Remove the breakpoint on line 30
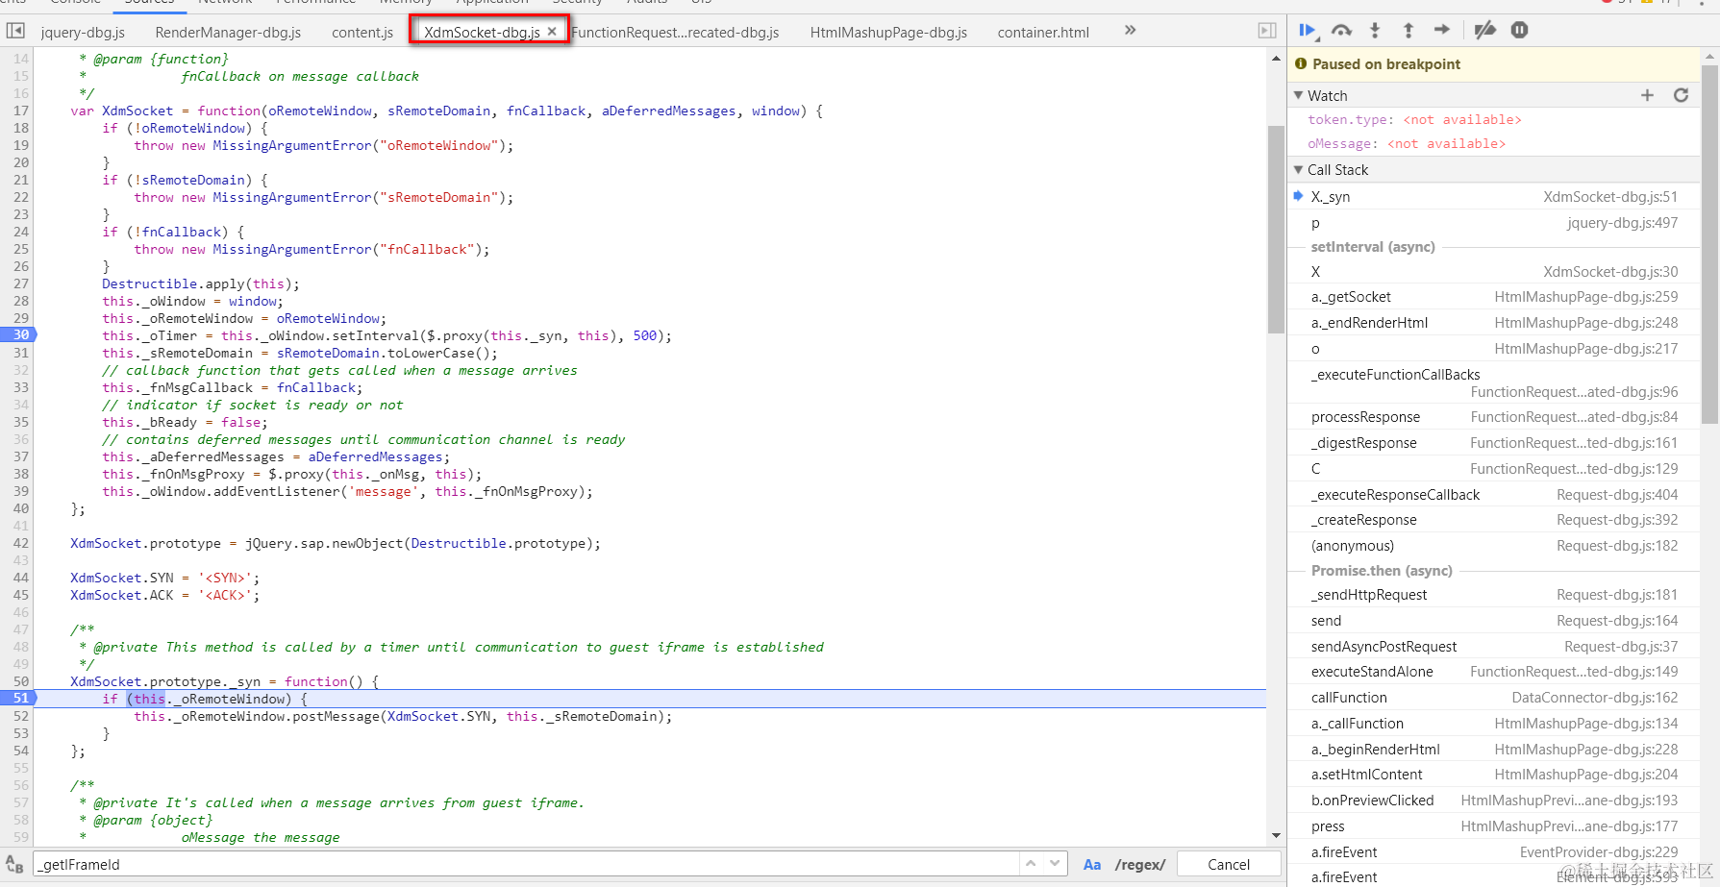Image resolution: width=1720 pixels, height=887 pixels. [x=19, y=335]
